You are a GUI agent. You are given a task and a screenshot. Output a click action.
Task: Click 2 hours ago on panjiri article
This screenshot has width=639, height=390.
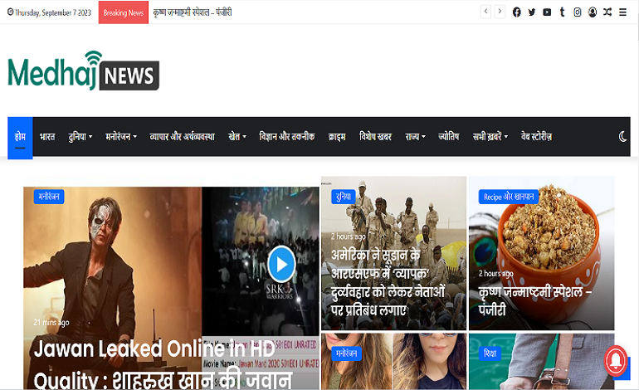[496, 274]
